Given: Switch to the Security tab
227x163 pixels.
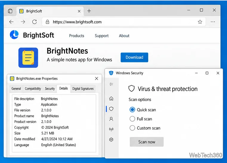Looking at the screenshot, I should coord(50,89).
